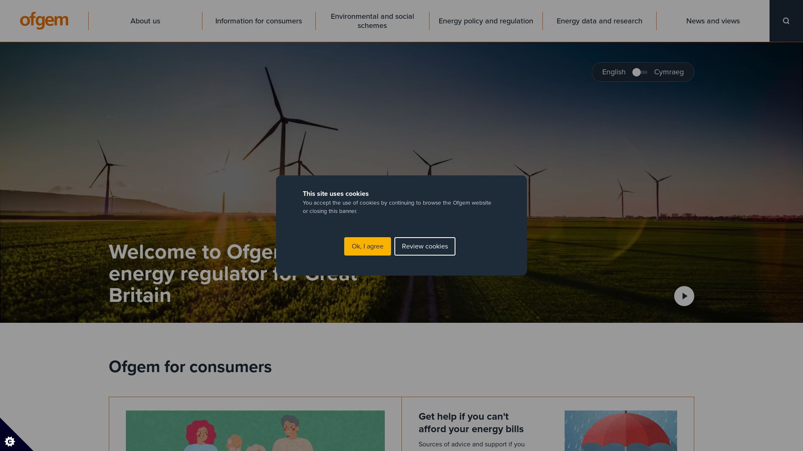Click the 'Ofgem for consumers' section thumbnail
803x451 pixels.
(256, 431)
